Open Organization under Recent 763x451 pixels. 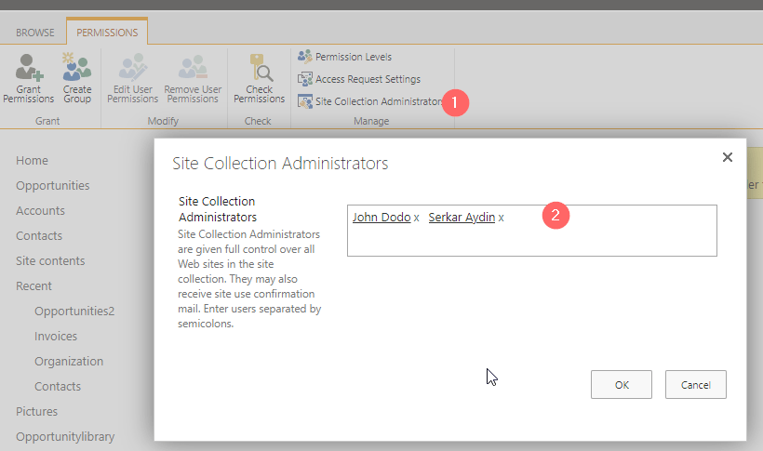(x=69, y=362)
